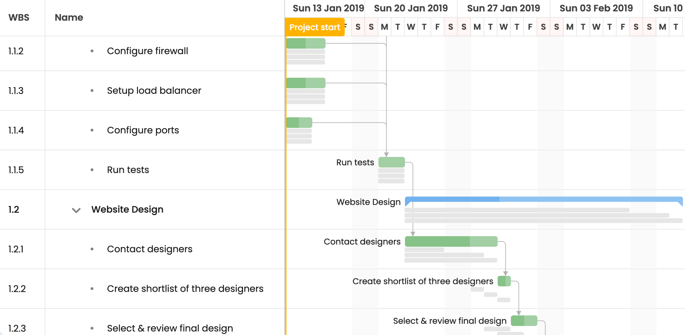This screenshot has width=685, height=335.
Task: Select the Sun 27 Jan 2019 week header
Action: point(503,8)
